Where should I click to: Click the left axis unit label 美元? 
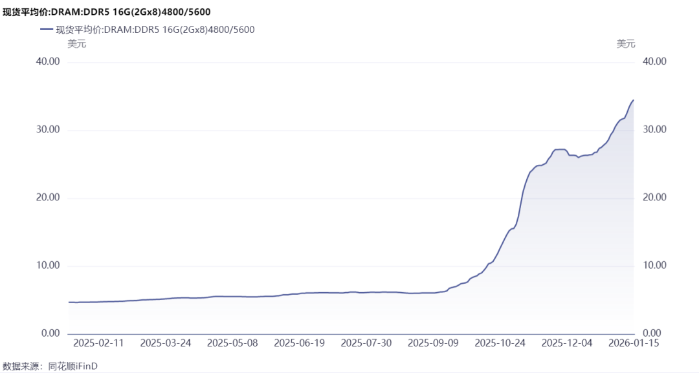coord(76,43)
